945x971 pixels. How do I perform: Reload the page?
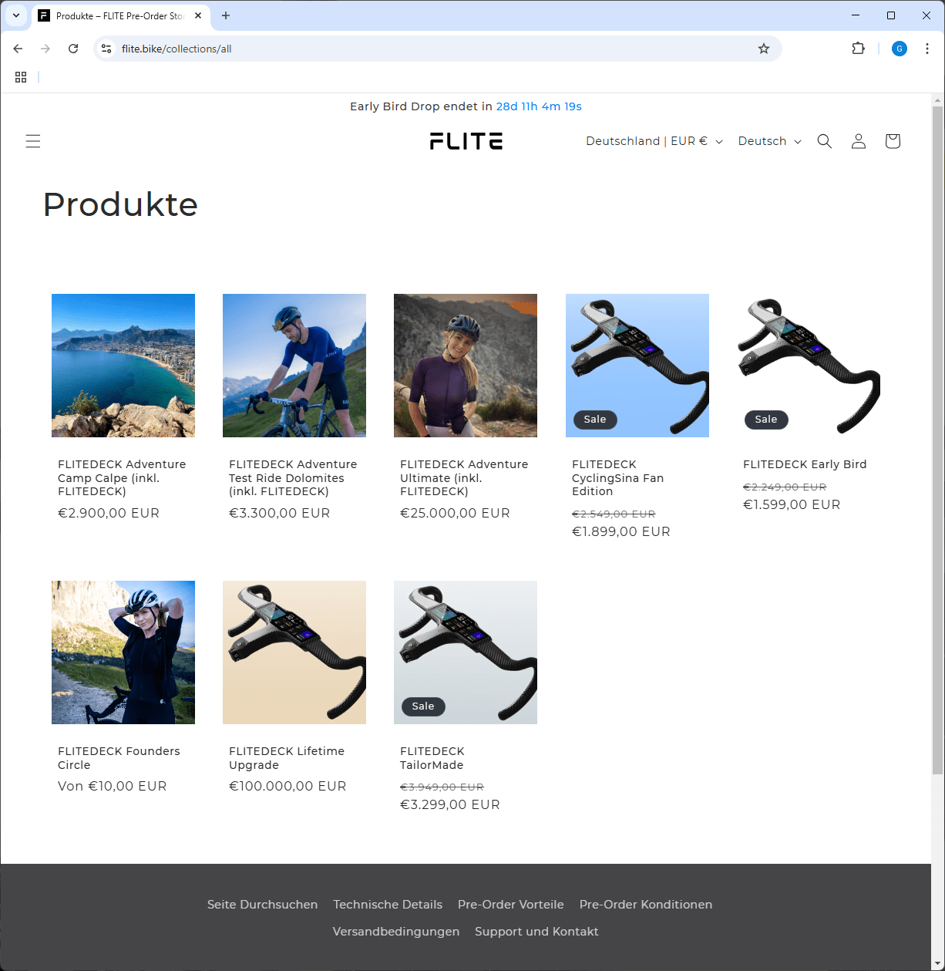pos(73,48)
